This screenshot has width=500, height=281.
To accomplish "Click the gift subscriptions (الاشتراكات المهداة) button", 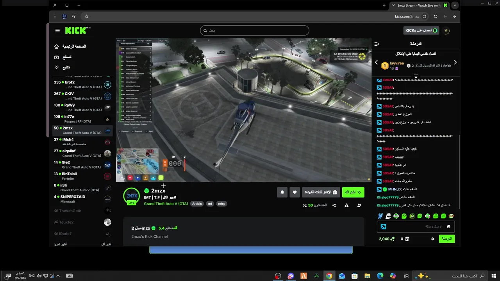I will click(321, 192).
